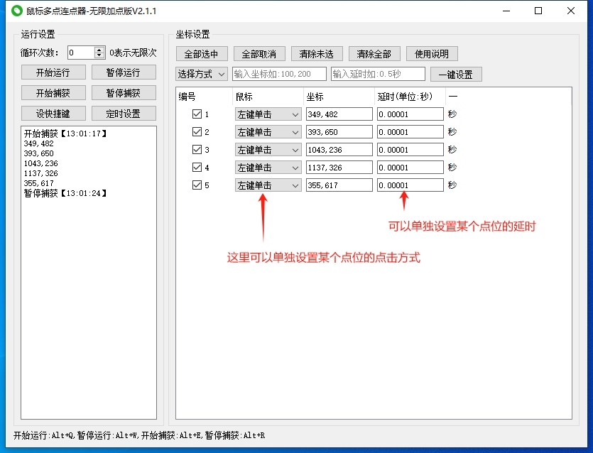
Task: Click the 延时(单位:秒) column header
Action: click(x=410, y=97)
